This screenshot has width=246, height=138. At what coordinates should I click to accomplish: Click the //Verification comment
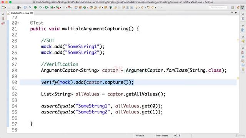(x=60, y=64)
